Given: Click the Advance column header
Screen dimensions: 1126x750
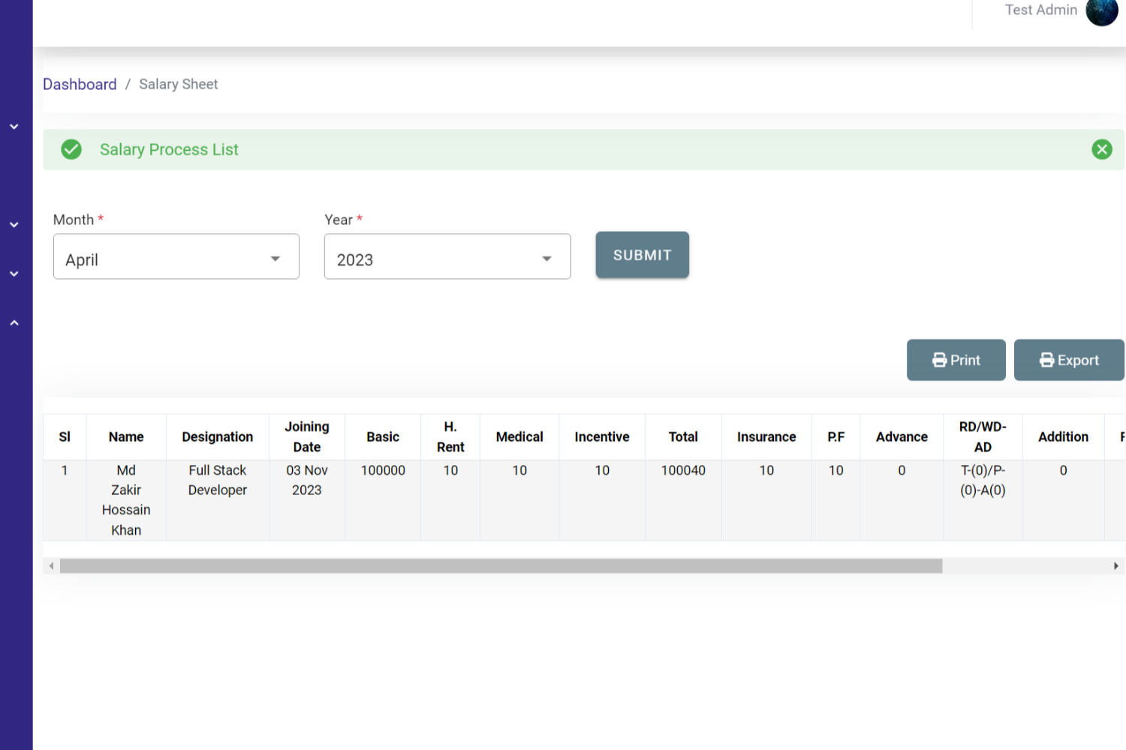Looking at the screenshot, I should coord(902,436).
